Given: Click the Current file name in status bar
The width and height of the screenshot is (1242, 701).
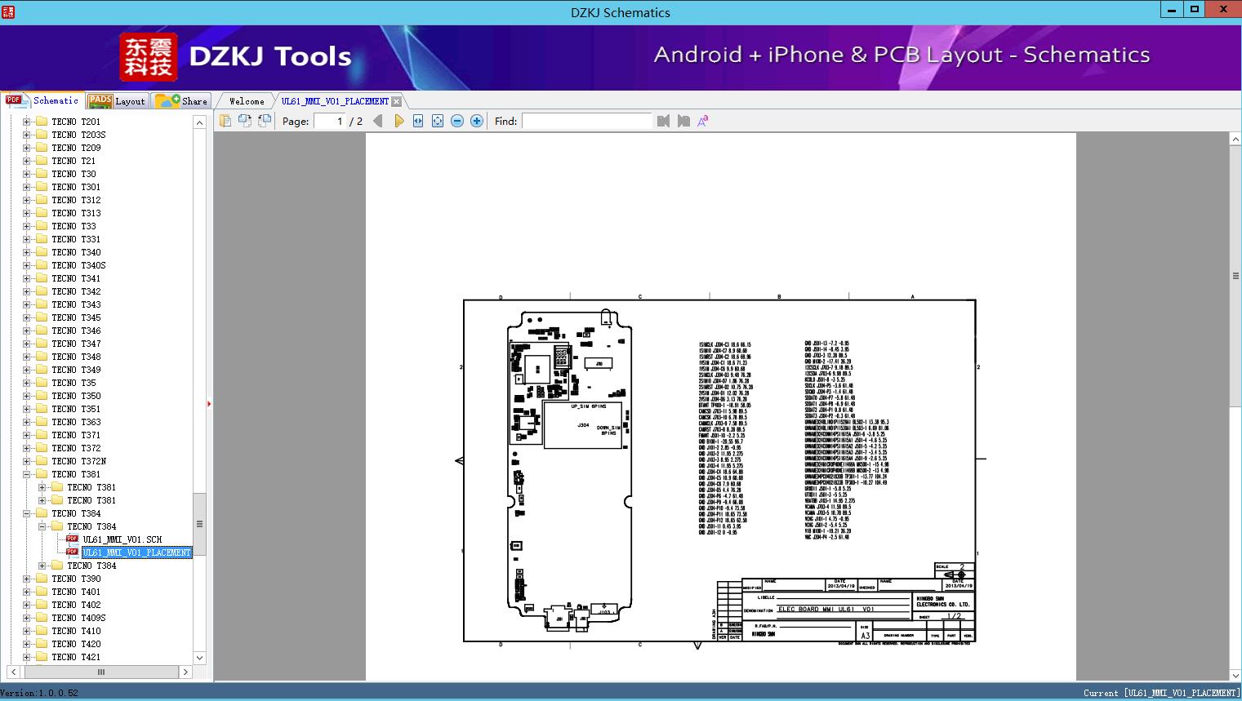Looking at the screenshot, I should click(x=1160, y=693).
